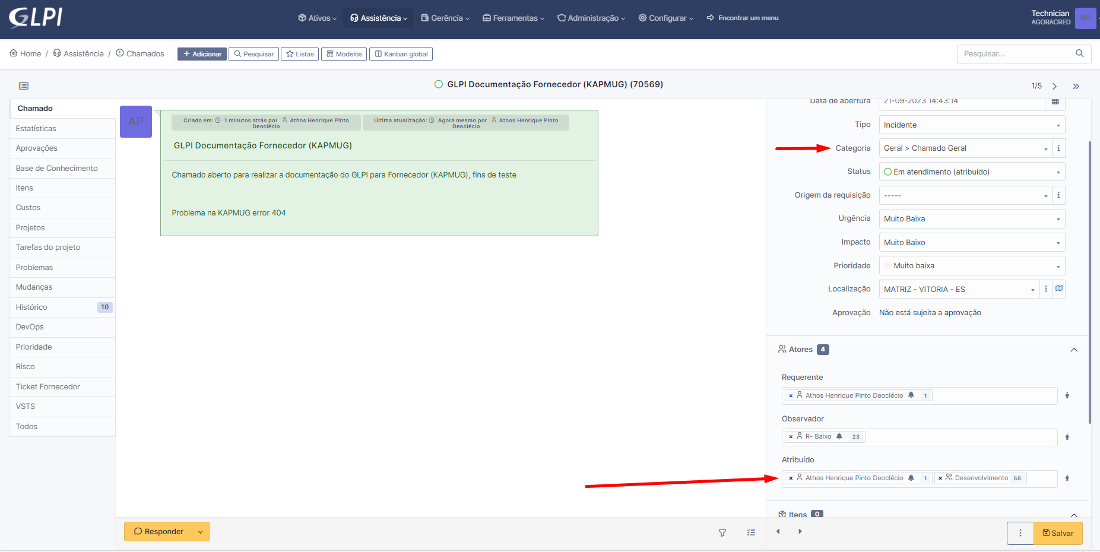This screenshot has height=552, width=1100.
Task: Open Chamados breadcrumb link
Action: click(140, 53)
